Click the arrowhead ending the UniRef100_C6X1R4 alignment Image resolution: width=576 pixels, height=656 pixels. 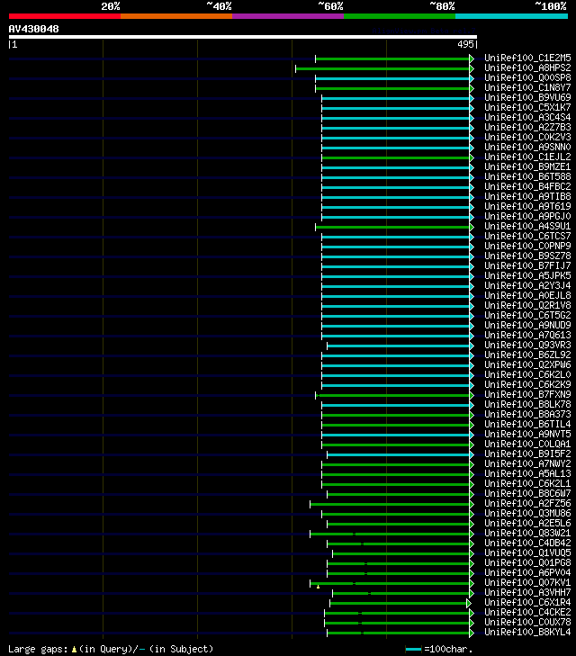469,603
